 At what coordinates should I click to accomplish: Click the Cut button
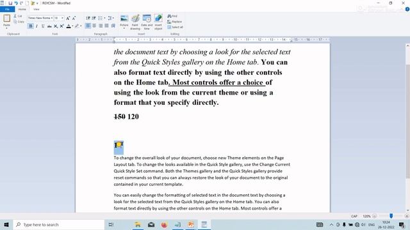(18, 16)
